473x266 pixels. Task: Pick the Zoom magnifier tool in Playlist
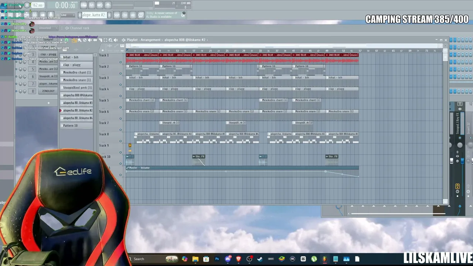[x=110, y=40]
